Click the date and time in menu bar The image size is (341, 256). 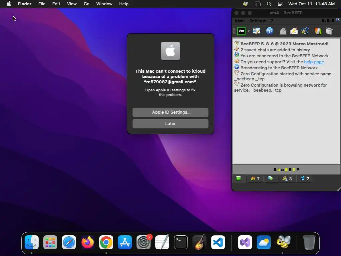coord(311,4)
